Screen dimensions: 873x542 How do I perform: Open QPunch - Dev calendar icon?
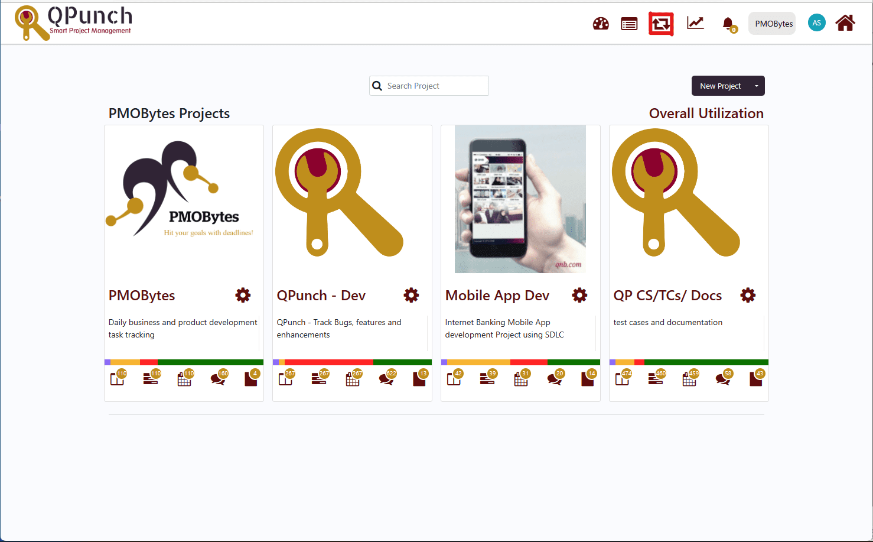click(x=353, y=378)
